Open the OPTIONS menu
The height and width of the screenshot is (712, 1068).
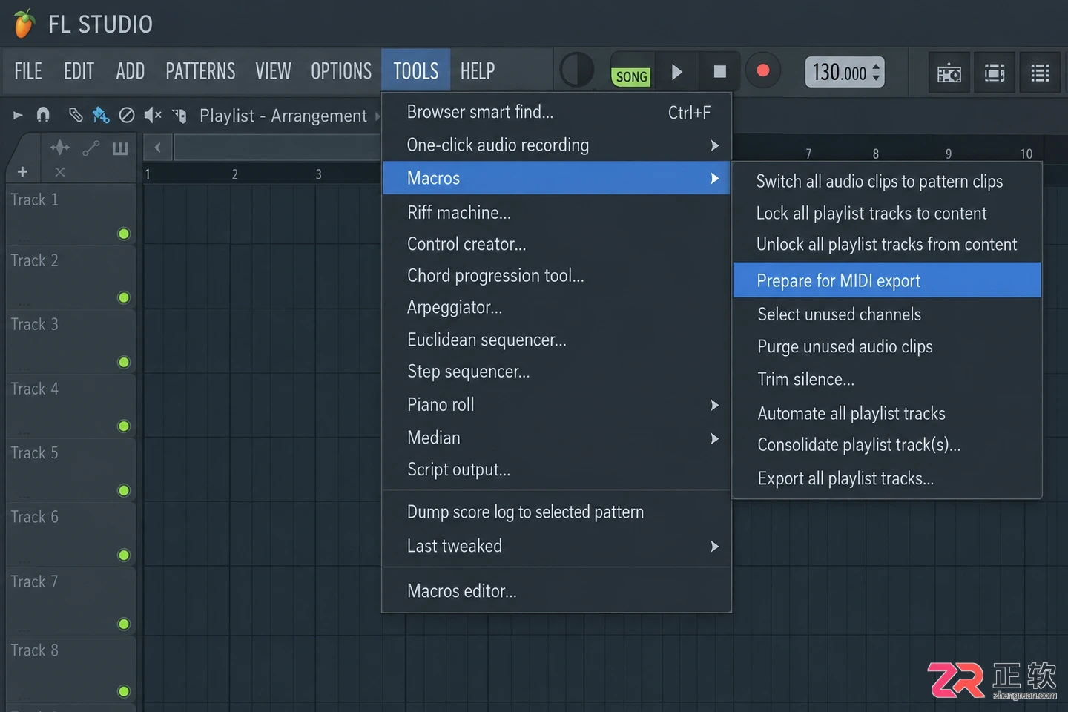pyautogui.click(x=341, y=71)
